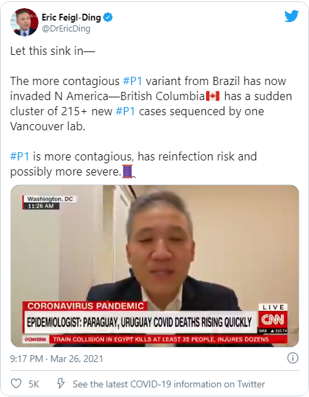Click the CNN logo in the video
This screenshot has width=309, height=397.
pyautogui.click(x=273, y=320)
